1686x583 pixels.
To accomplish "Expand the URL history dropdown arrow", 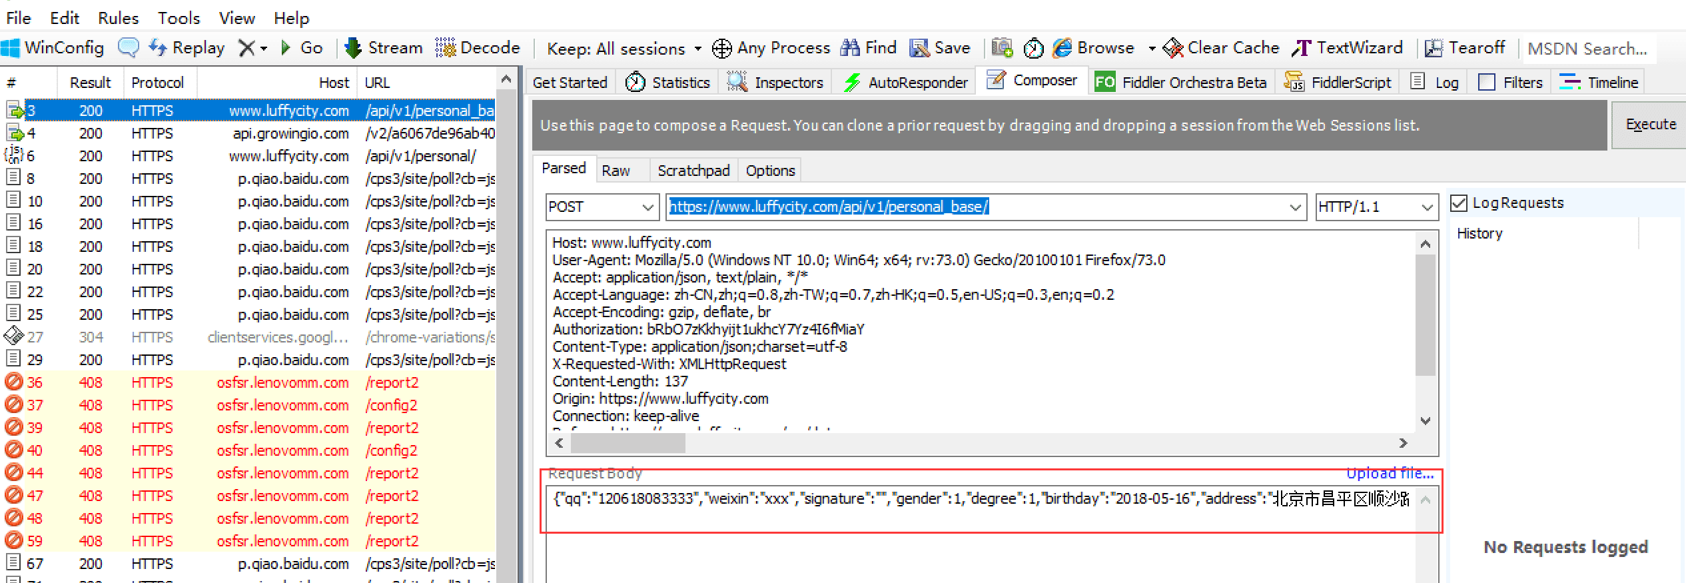I will (1295, 207).
